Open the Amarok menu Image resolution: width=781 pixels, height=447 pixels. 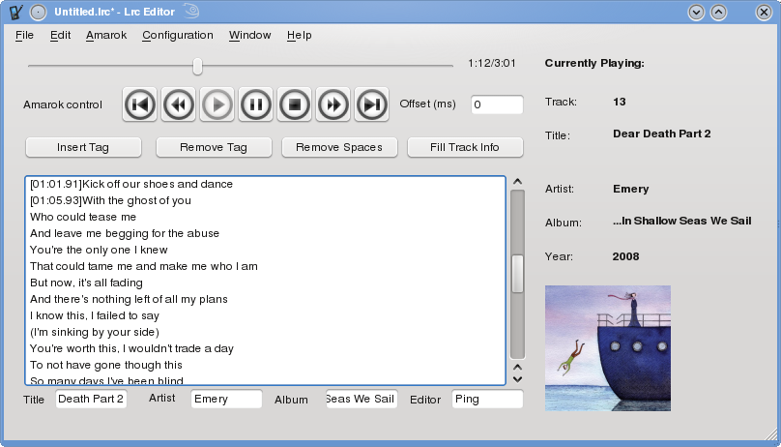tap(106, 36)
